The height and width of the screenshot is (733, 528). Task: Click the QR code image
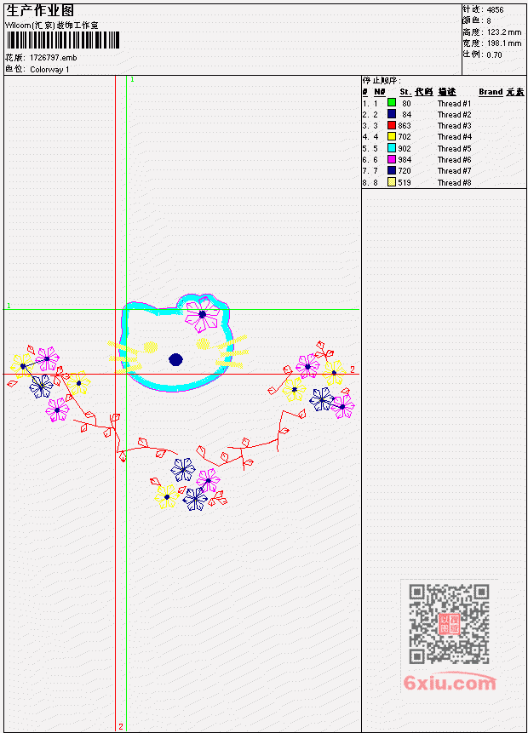[x=449, y=624]
